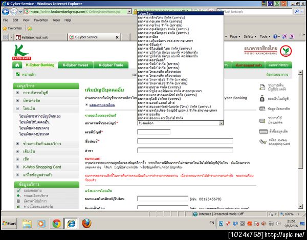Expand the บัตรเครดิต menu section
Viewport: 307px width, 240px height.
pos(17,100)
